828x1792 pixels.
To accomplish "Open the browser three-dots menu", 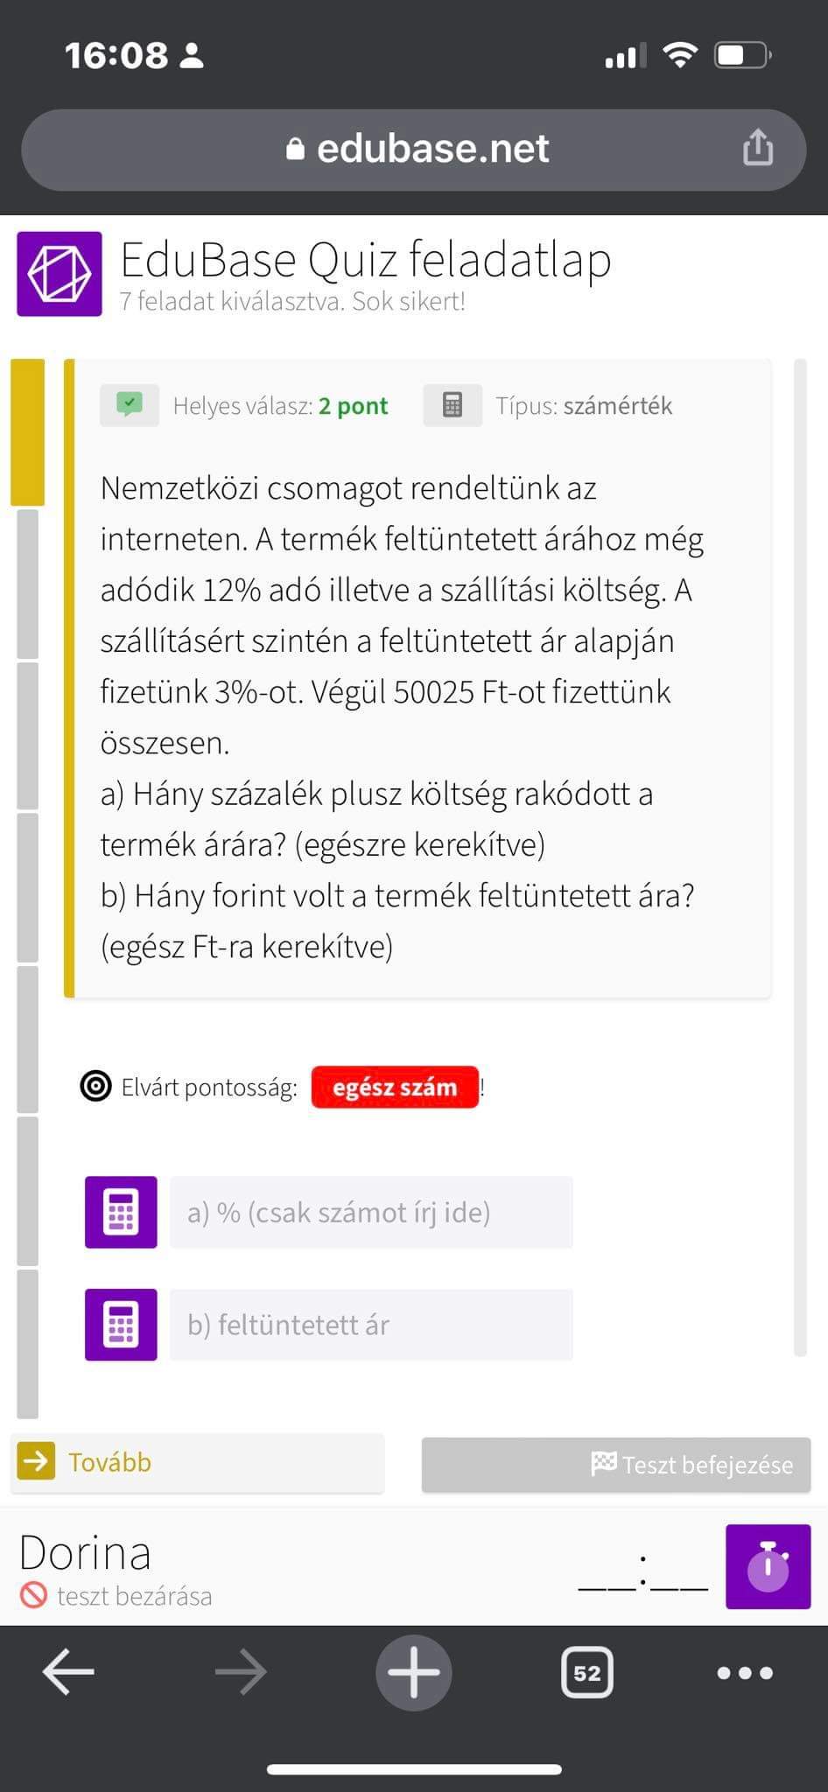I will (x=744, y=1672).
